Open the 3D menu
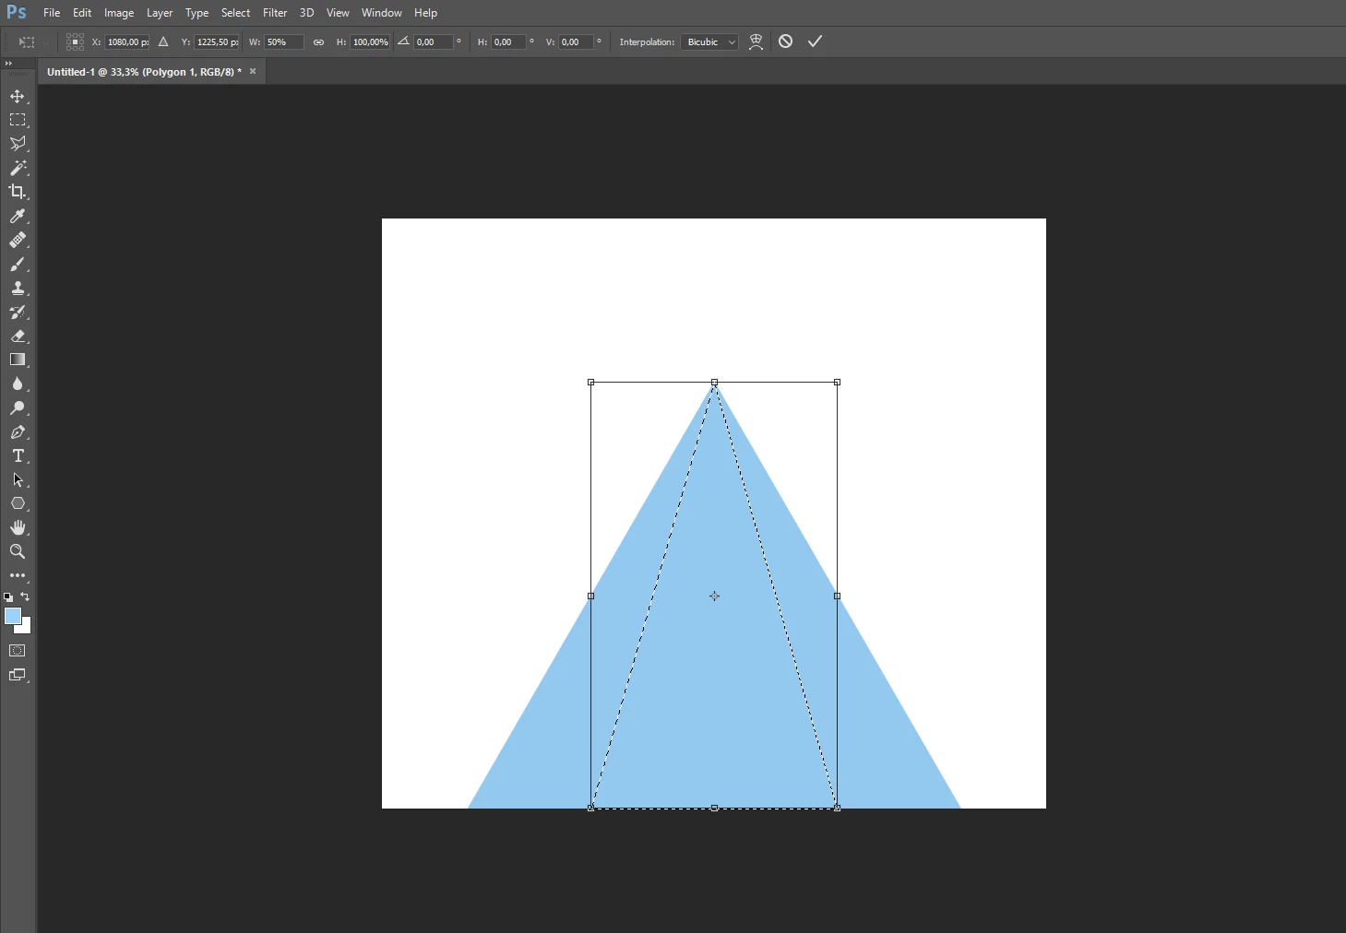1346x933 pixels. (307, 13)
